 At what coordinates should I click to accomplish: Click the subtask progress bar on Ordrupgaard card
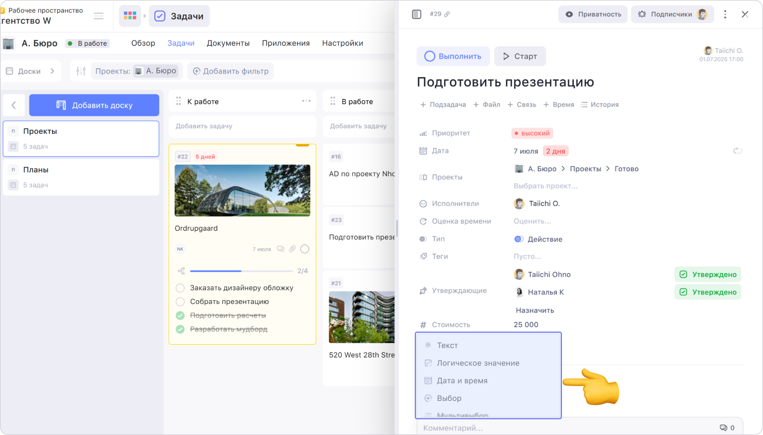pos(242,271)
